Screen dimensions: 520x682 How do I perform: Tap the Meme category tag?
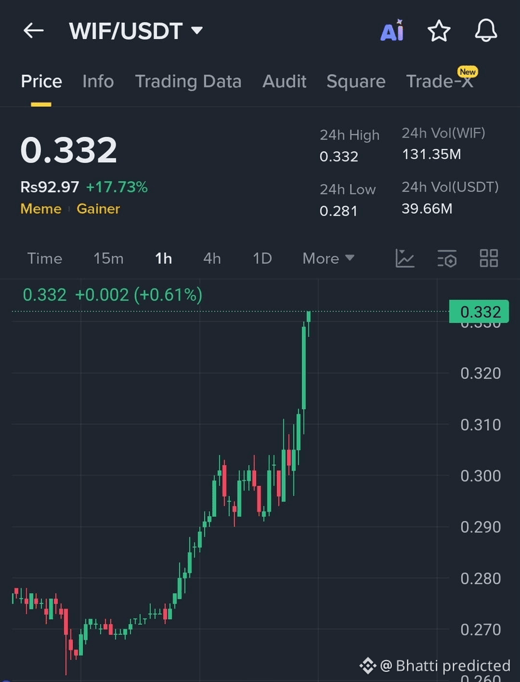pyautogui.click(x=41, y=209)
